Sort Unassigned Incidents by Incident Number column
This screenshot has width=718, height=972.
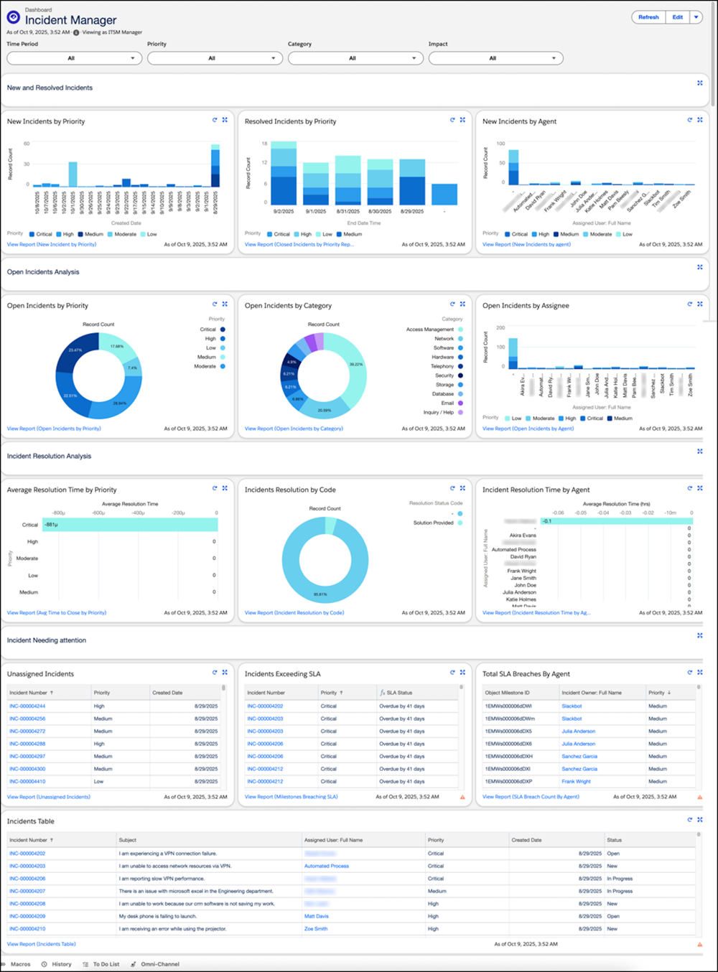[x=32, y=693]
